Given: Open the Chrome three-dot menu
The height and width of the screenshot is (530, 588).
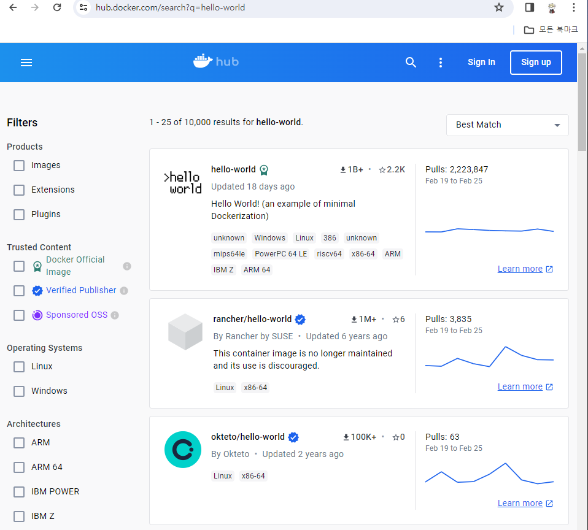Looking at the screenshot, I should 574,7.
